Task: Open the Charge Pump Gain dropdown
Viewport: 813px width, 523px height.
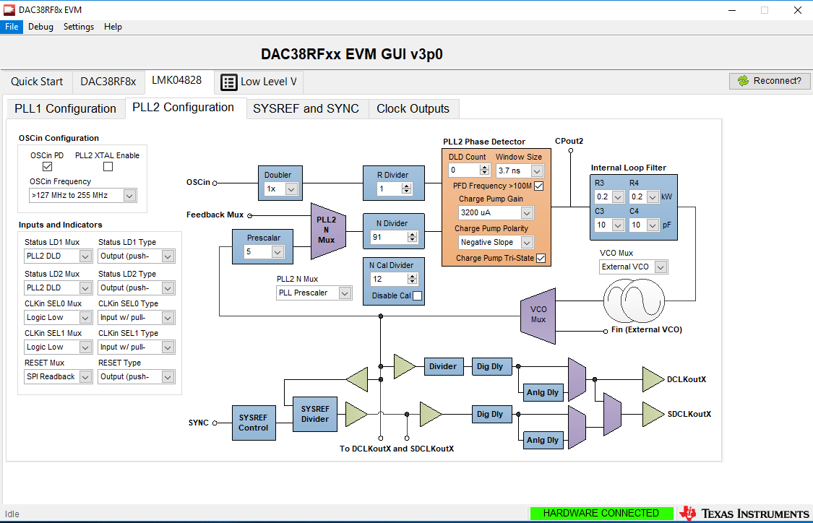Action: point(527,212)
